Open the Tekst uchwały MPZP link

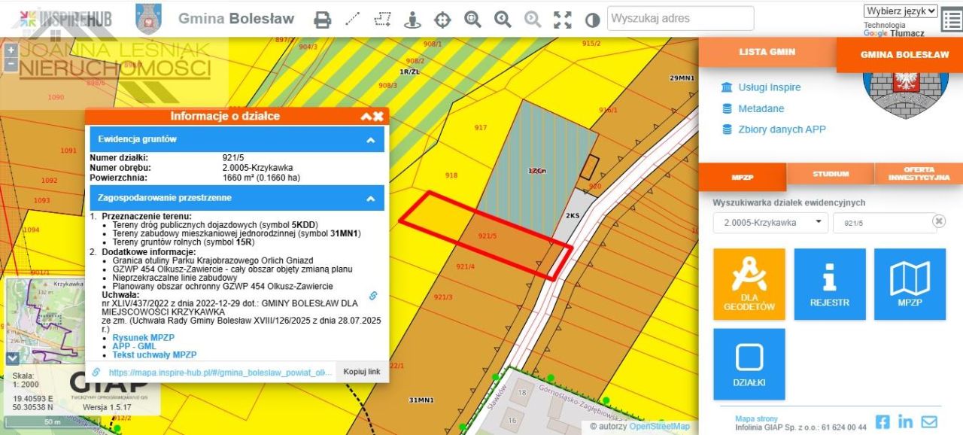coord(154,354)
